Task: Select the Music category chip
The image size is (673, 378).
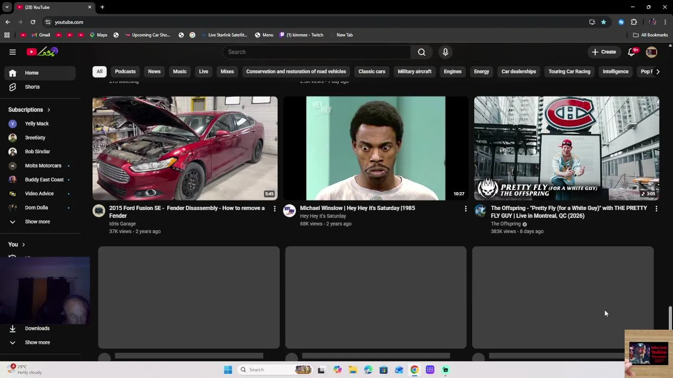Action: click(180, 71)
